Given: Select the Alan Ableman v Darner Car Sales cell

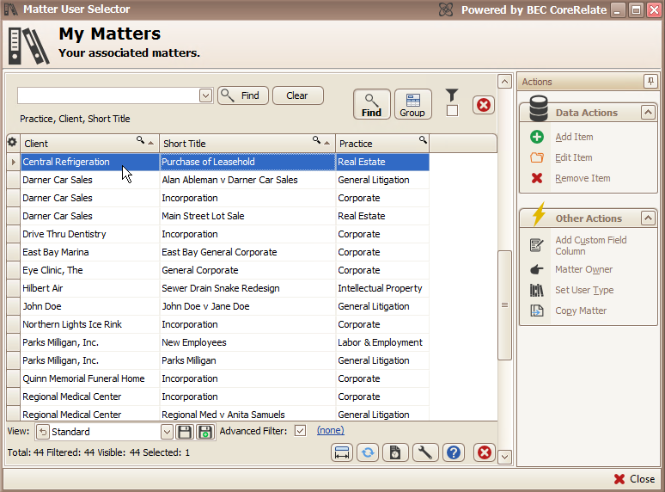Looking at the screenshot, I should (247, 180).
